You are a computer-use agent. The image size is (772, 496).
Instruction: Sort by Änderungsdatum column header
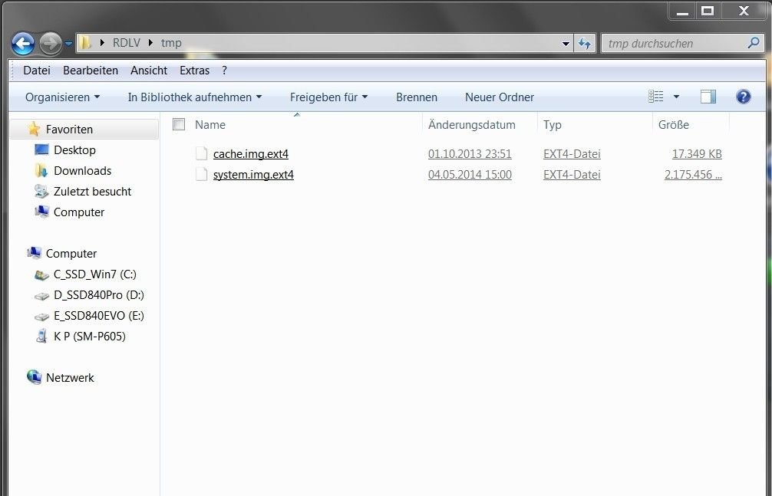coord(472,124)
